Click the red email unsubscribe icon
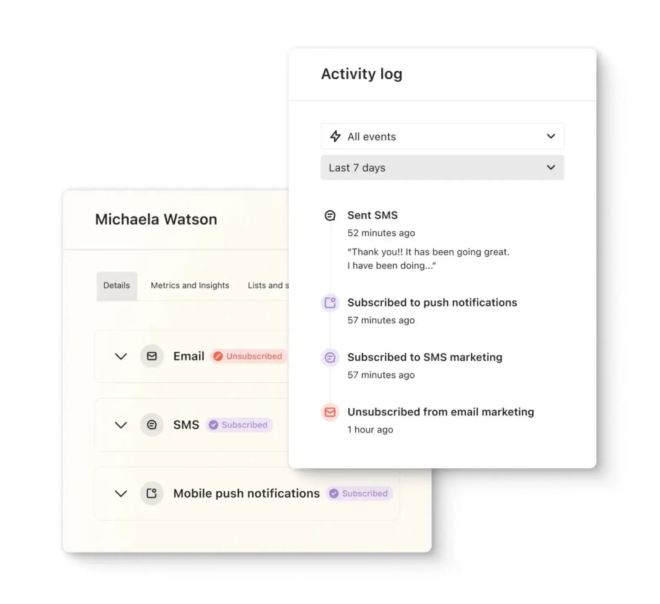 click(x=330, y=412)
